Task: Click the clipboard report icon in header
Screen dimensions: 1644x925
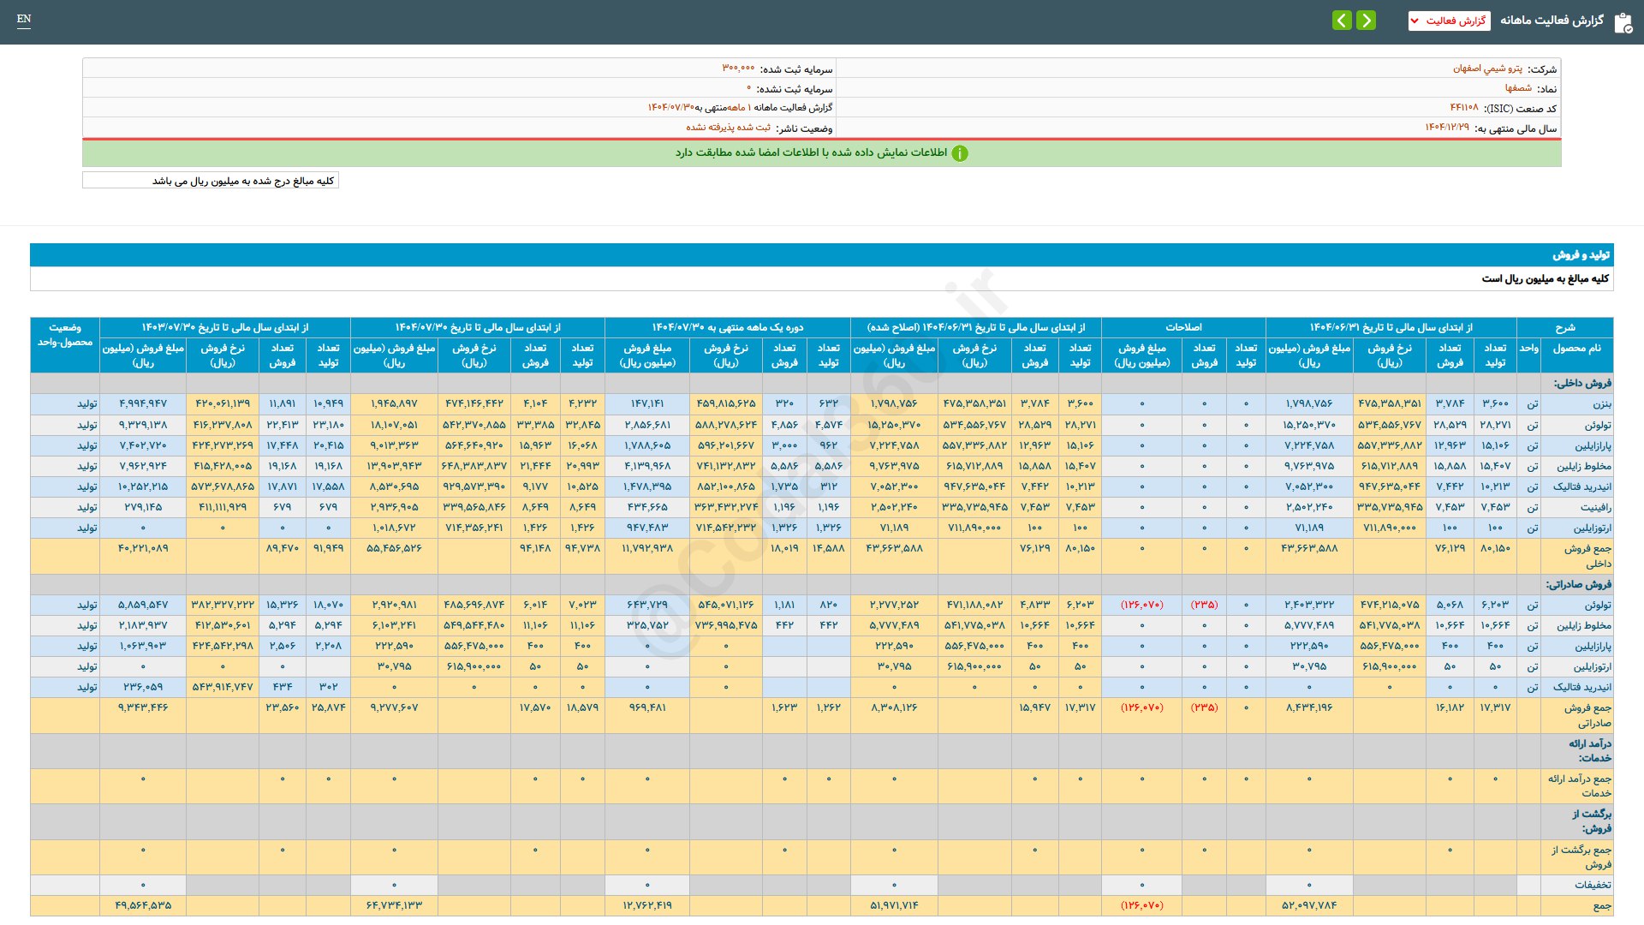Action: pyautogui.click(x=1623, y=22)
